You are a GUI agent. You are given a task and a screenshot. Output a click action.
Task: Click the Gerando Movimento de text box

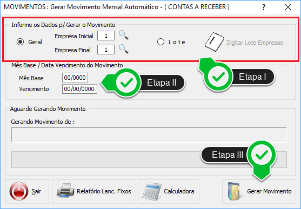(149, 135)
